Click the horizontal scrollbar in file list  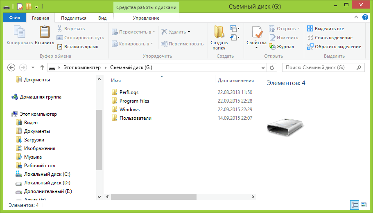(154, 197)
